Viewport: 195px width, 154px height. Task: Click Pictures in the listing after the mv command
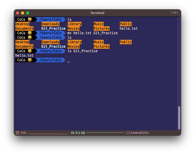point(102,46)
